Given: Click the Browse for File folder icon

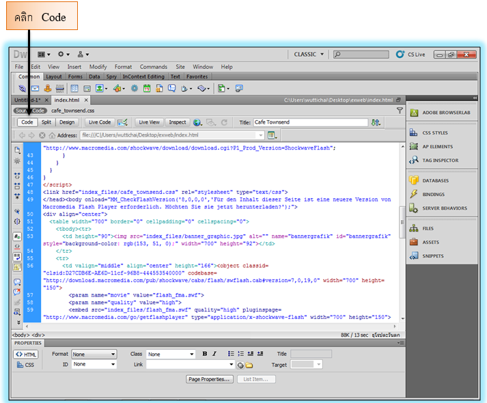Looking at the screenshot, I should click(250, 365).
